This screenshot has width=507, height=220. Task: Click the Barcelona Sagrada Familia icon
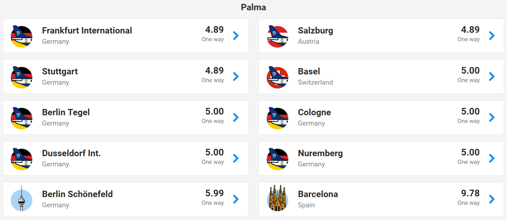point(278,199)
